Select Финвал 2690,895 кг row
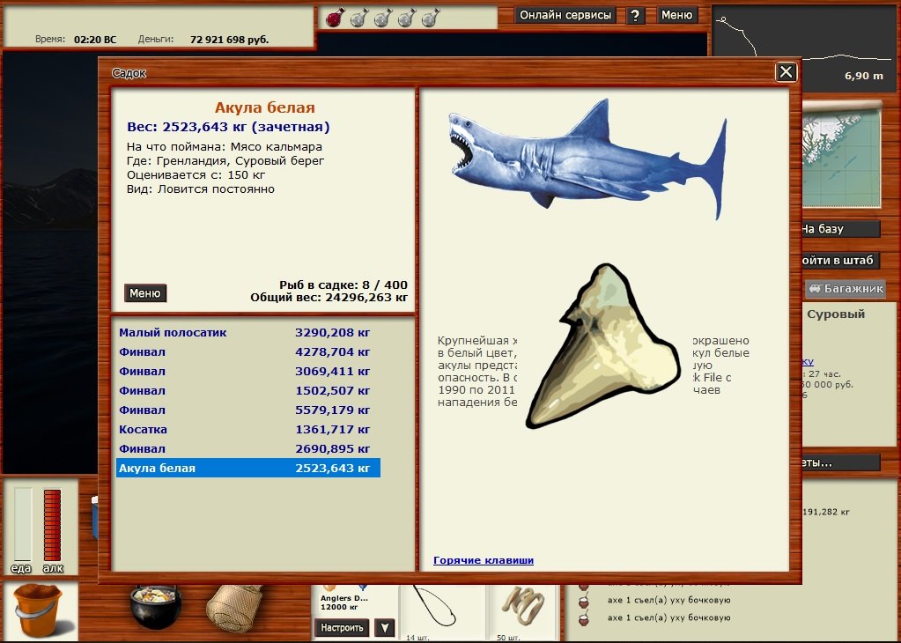Viewport: 901px width, 643px height. tap(248, 448)
